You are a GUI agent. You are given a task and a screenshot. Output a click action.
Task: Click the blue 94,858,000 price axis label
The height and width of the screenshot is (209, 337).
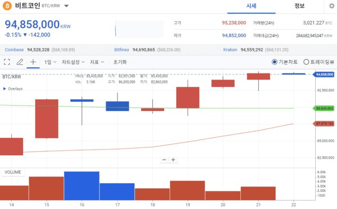[324, 75]
